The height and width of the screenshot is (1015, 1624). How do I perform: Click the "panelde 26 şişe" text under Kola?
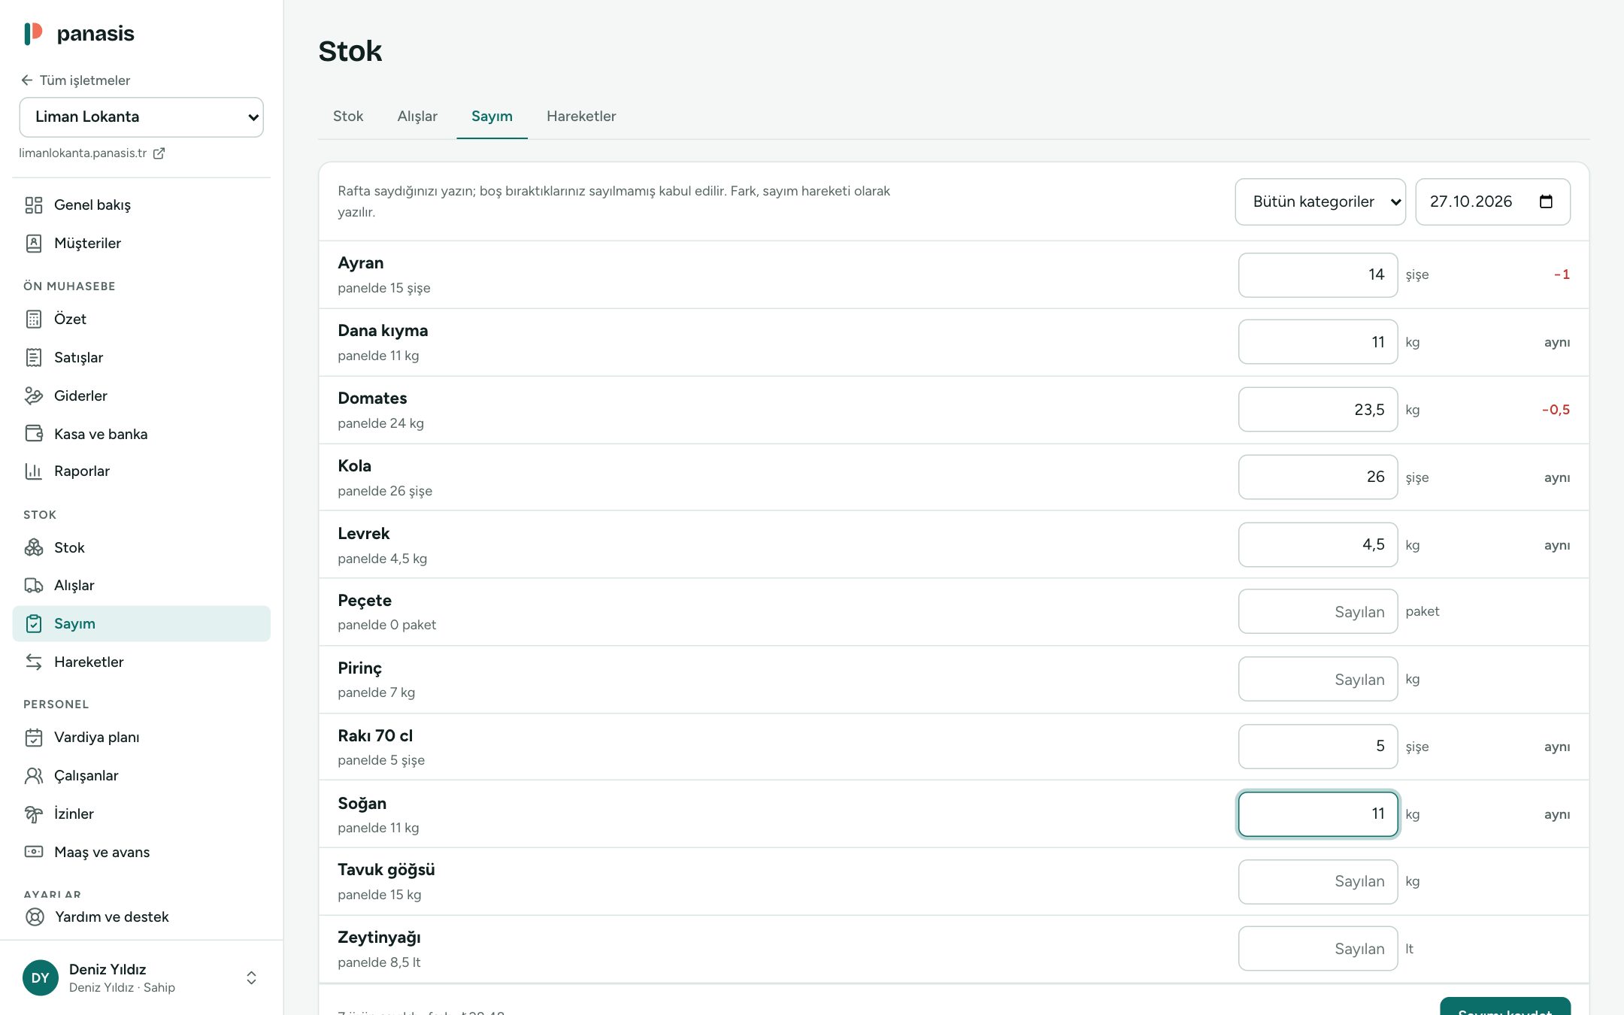(385, 491)
